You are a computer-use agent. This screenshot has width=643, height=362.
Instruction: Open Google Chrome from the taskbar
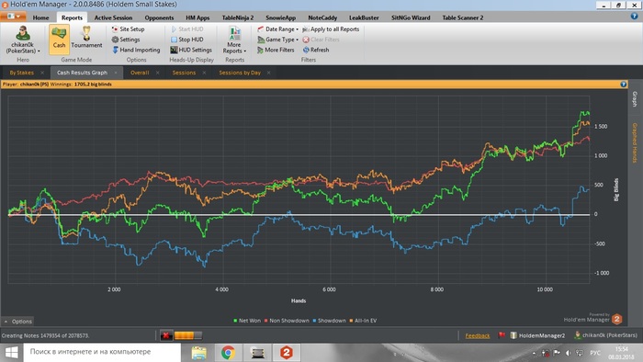click(x=228, y=353)
